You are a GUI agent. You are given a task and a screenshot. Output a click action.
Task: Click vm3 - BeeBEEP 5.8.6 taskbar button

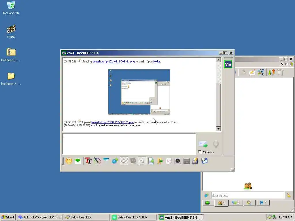tap(181, 218)
